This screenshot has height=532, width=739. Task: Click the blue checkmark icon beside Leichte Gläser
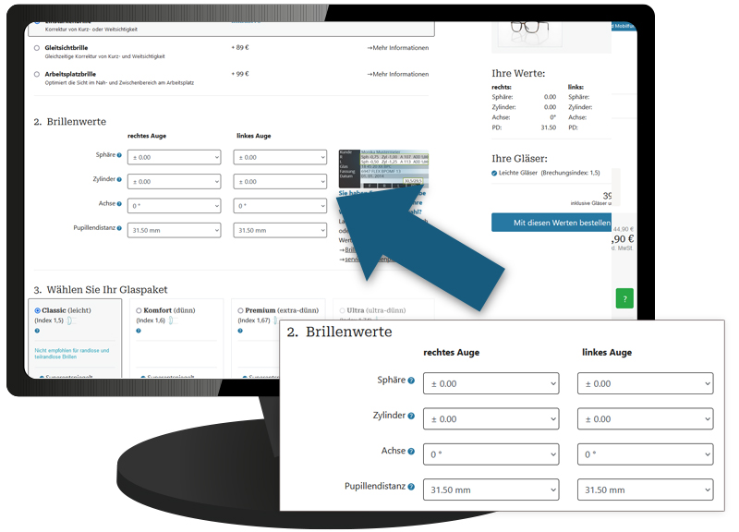click(494, 173)
